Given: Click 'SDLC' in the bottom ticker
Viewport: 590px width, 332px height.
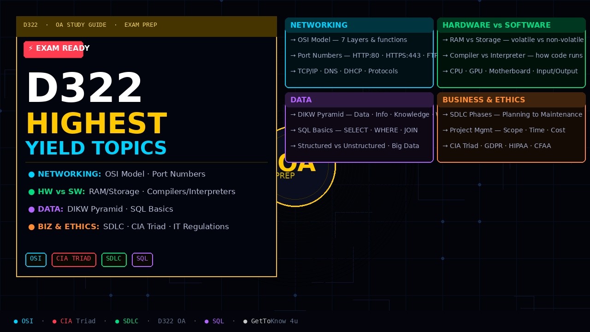Looking at the screenshot, I should tap(130, 321).
